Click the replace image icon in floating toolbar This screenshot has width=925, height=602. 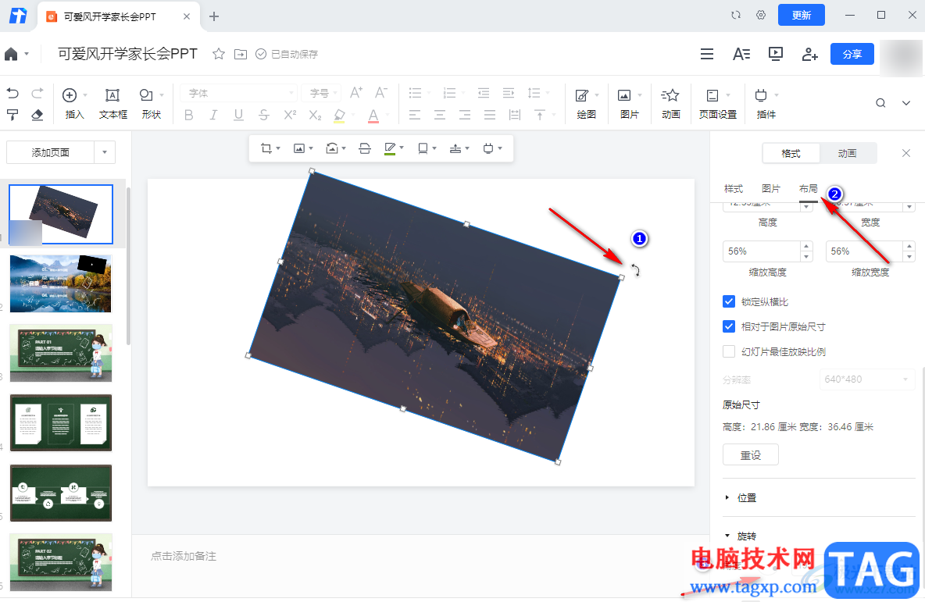click(332, 148)
